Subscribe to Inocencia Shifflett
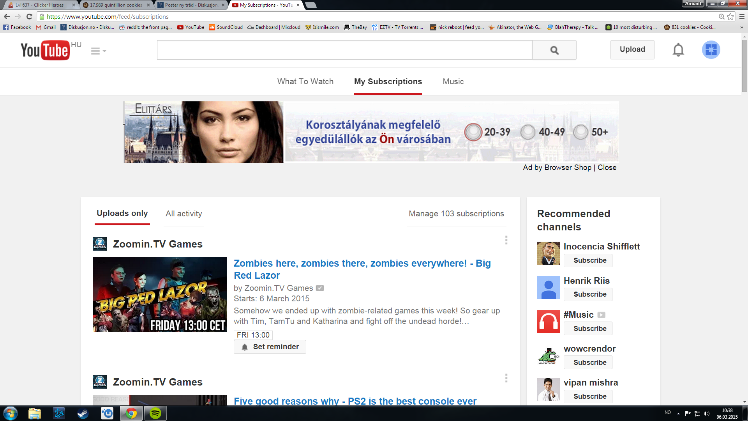The height and width of the screenshot is (421, 748). click(x=587, y=260)
